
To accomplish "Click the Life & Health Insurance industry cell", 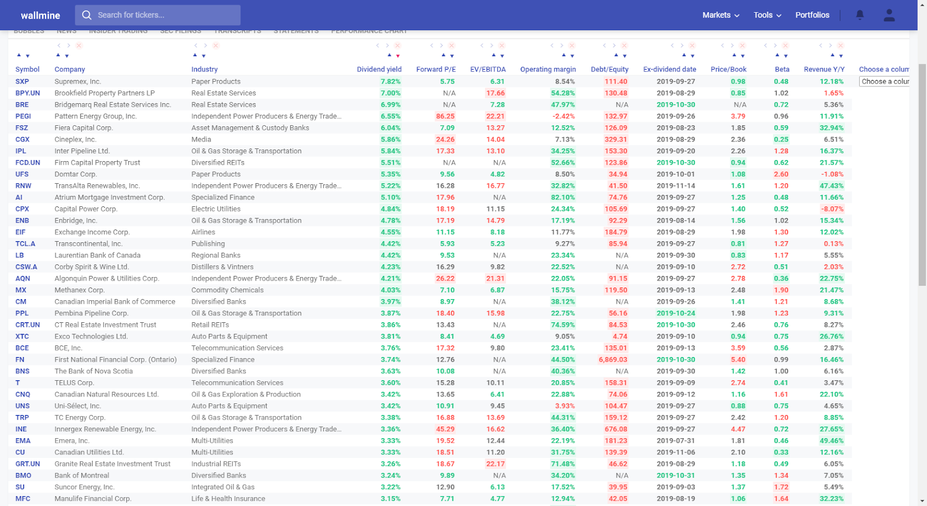I will coord(228,499).
